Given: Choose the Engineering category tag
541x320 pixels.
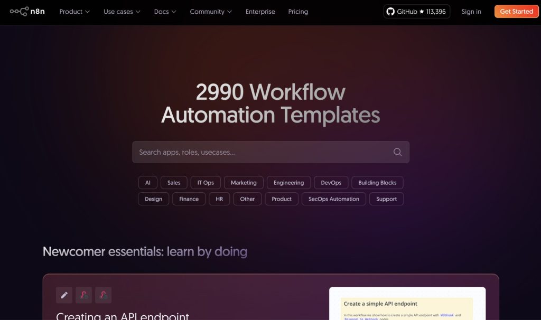Looking at the screenshot, I should (289, 183).
